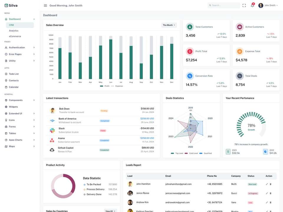Image resolution: width=283 pixels, height=212 pixels.
Task: Expand the Utility menu
Action: point(20,61)
